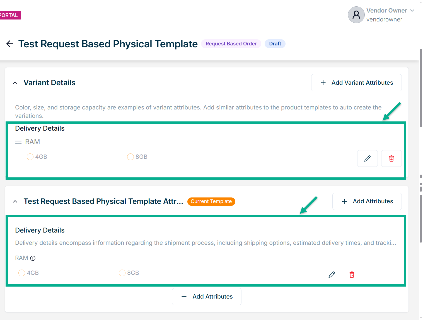Image resolution: width=423 pixels, height=320 pixels.
Task: Click the Vendor Owner profile avatar
Action: (x=356, y=15)
